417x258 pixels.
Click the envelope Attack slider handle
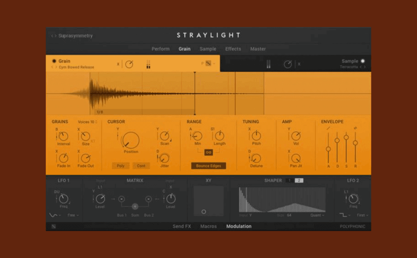coord(328,149)
